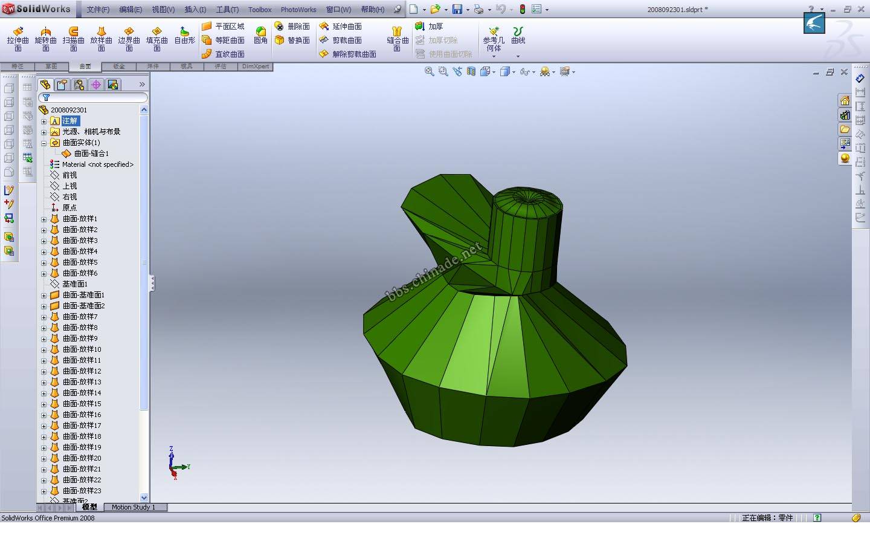Click Zoom to Fit in view toolbar
Screen dimensions: 870x544
pyautogui.click(x=430, y=71)
